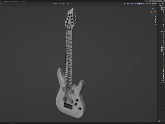Expand the first collection under Scene Collection
Image resolution: width=165 pixels, height=124 pixels.
pos(160,7)
